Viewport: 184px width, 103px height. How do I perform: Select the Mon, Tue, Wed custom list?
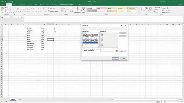click(x=90, y=34)
